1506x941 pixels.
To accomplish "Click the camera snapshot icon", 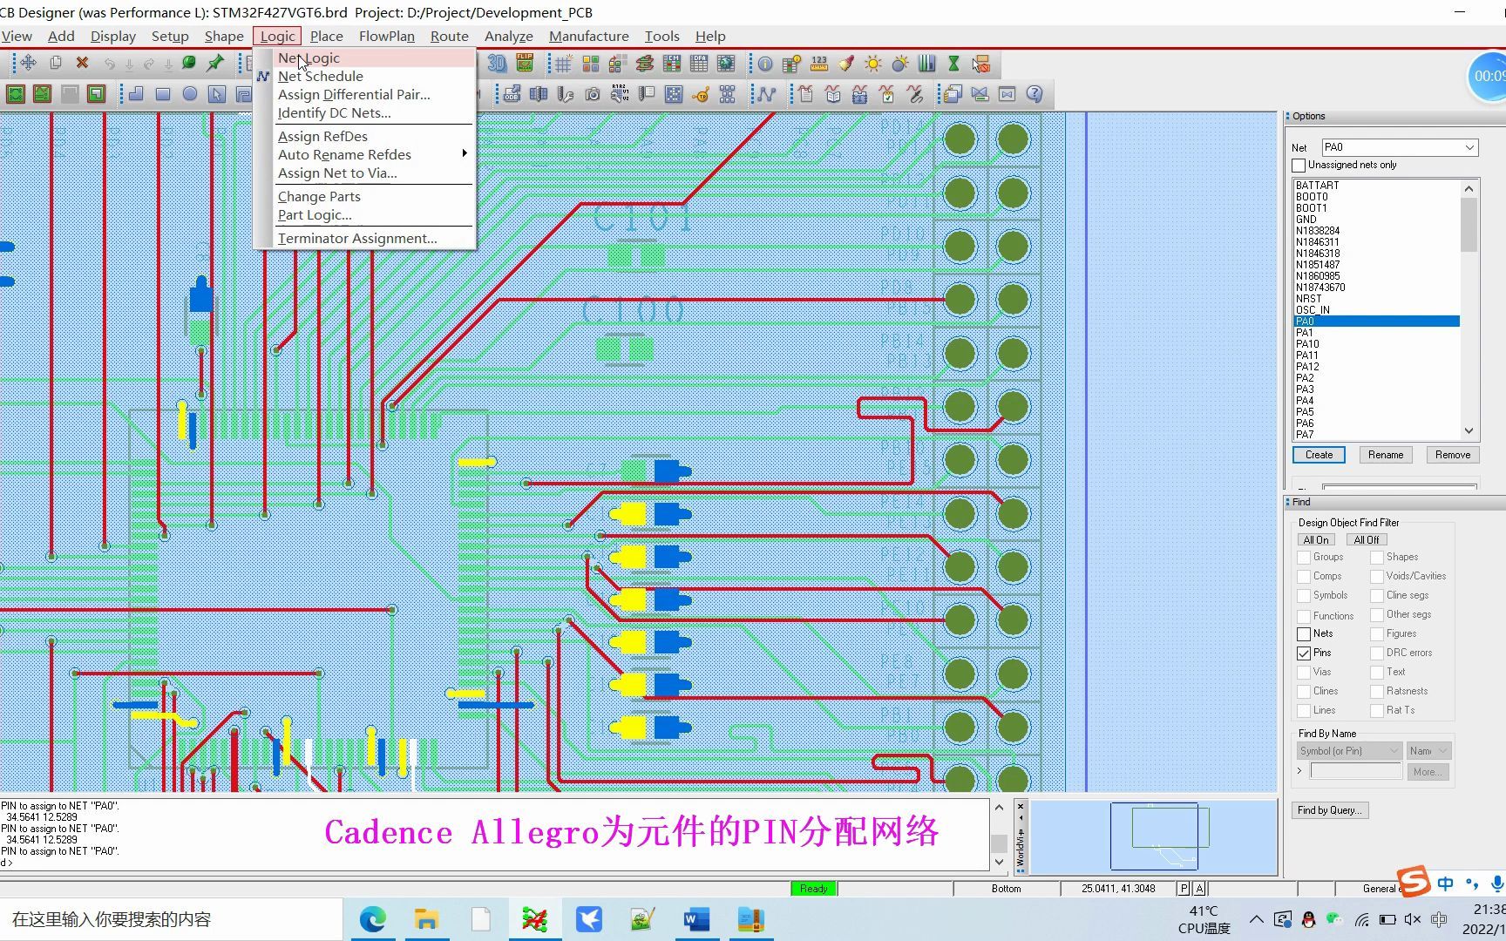I will click(593, 94).
